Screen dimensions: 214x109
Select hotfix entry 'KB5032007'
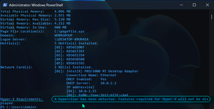point(75,47)
